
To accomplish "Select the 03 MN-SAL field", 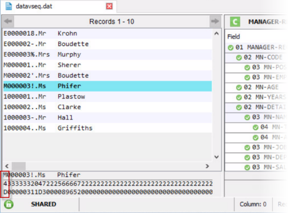I will [257, 167].
